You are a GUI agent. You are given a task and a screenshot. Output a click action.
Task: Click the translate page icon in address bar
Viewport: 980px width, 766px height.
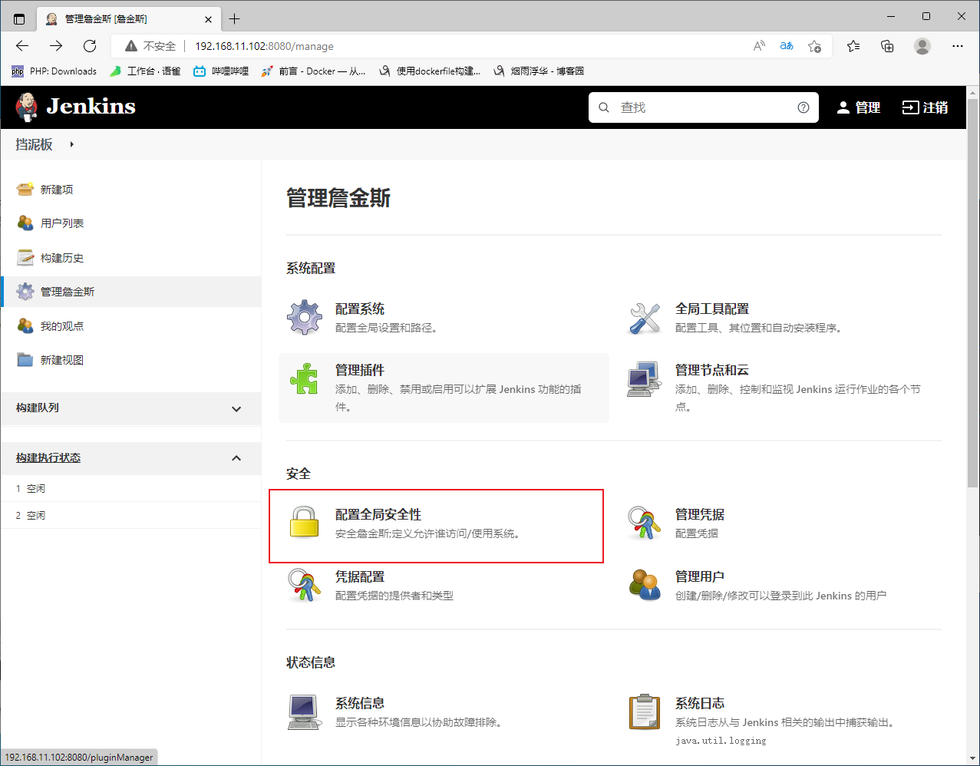pyautogui.click(x=787, y=46)
